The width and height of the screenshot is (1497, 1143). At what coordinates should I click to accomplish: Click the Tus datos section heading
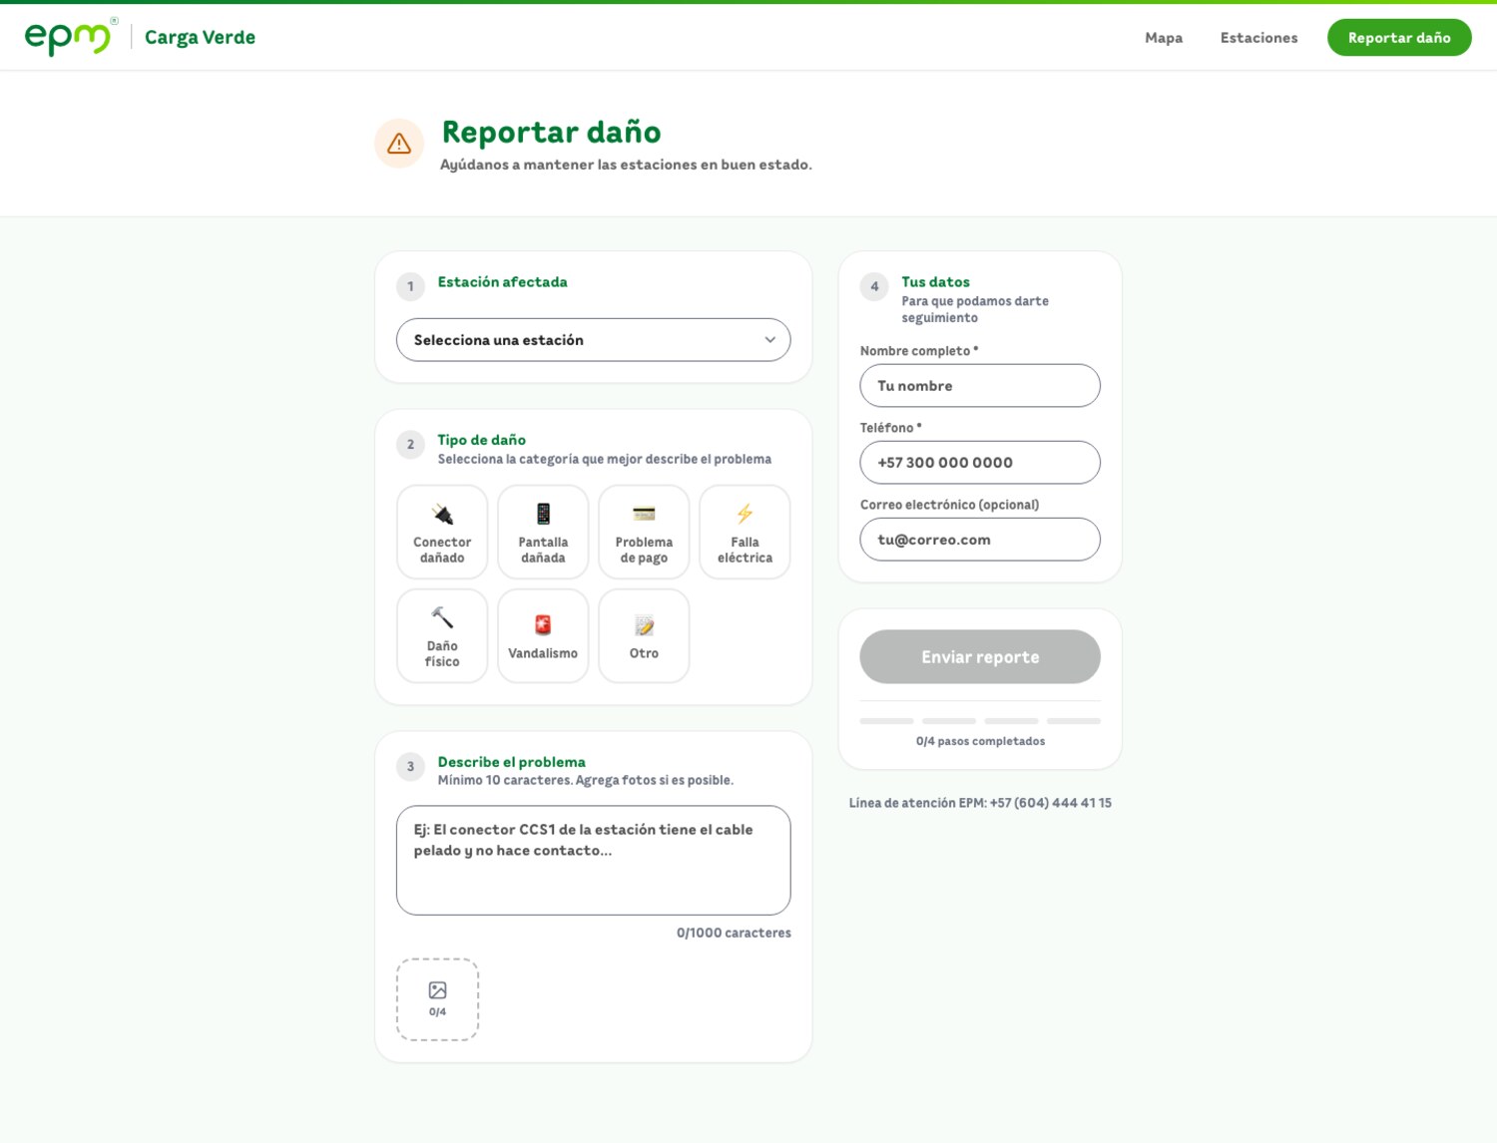[935, 282]
